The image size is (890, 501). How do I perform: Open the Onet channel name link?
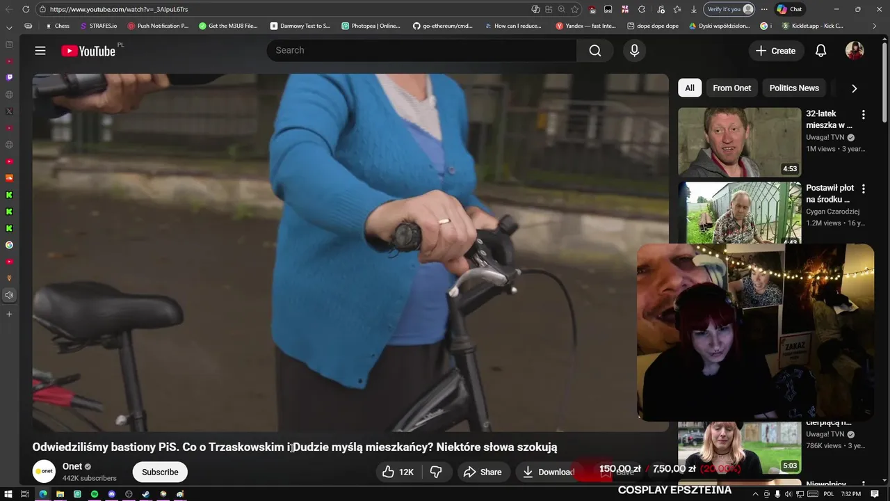tap(72, 466)
